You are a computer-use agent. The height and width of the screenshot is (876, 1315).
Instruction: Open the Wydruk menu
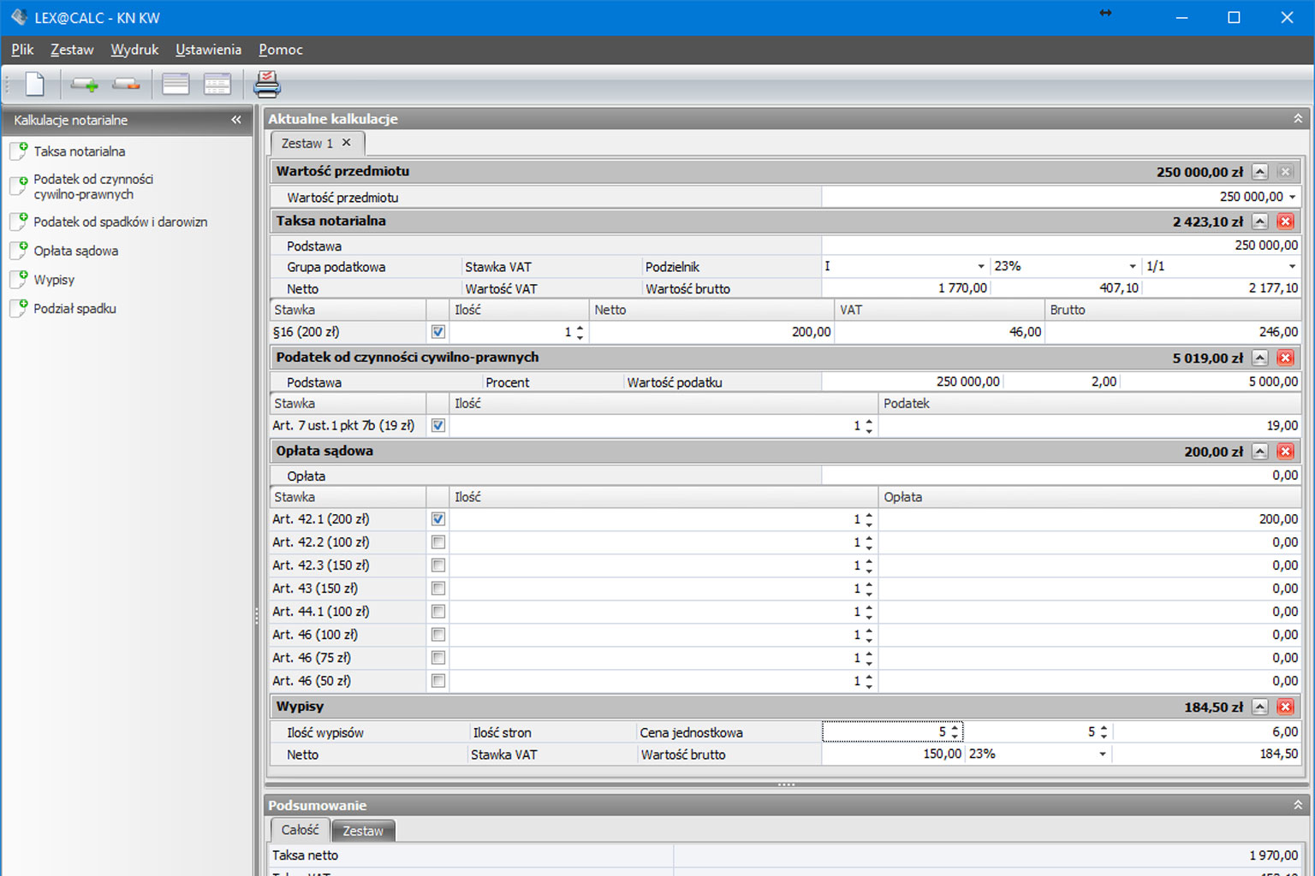tap(134, 50)
